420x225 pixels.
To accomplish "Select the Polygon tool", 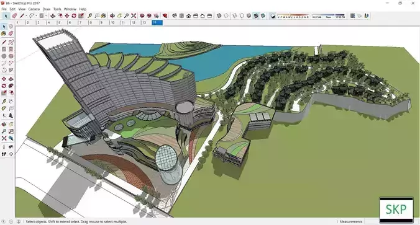I will (x=11, y=56).
